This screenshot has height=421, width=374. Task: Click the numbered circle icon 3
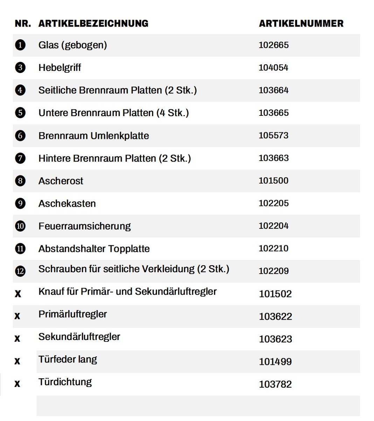pos(20,67)
